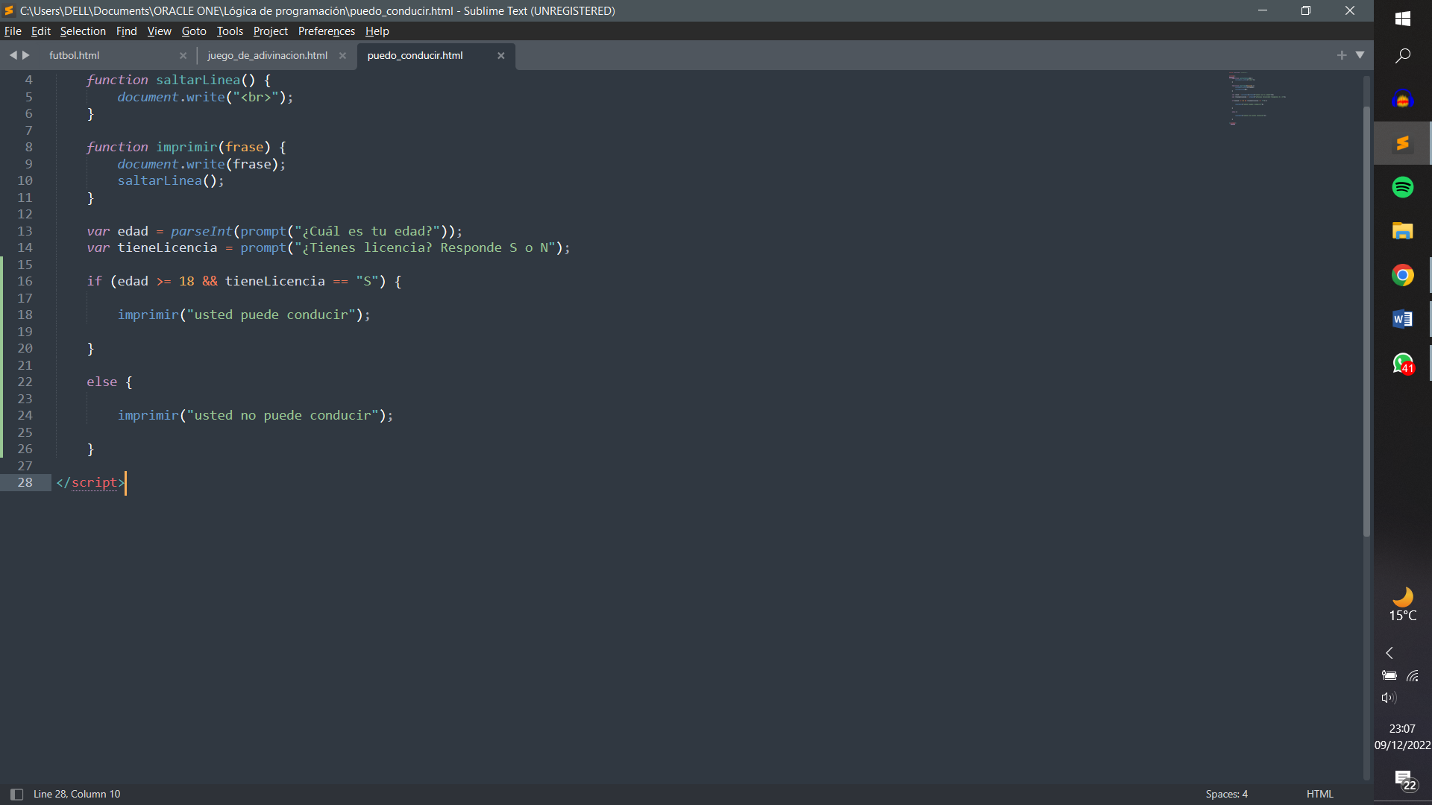This screenshot has height=805, width=1432.
Task: Open Windows Search from the taskbar
Action: [x=1402, y=56]
